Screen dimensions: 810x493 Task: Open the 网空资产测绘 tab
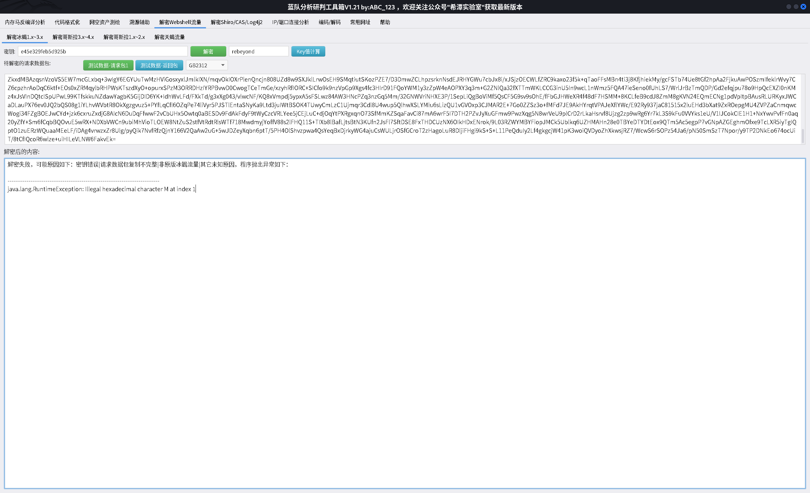104,22
